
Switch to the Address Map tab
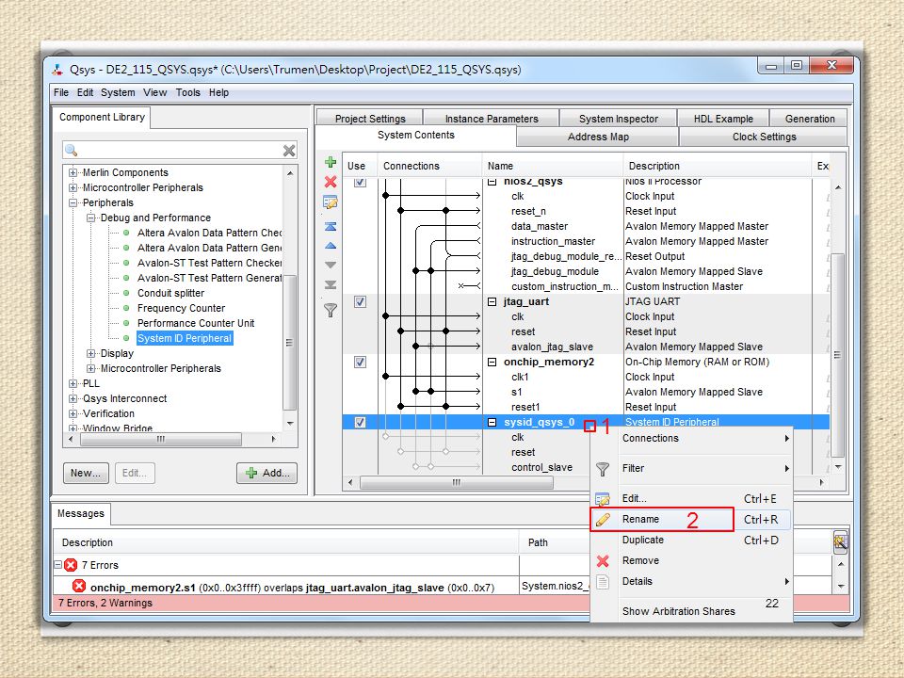[x=598, y=137]
